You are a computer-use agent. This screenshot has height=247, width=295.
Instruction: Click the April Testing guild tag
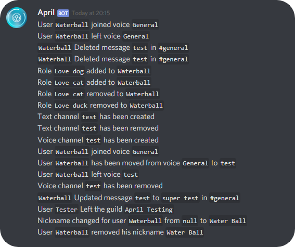click(149, 210)
